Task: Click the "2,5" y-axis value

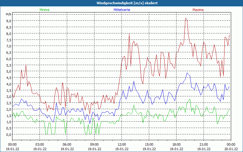Action: pyautogui.click(x=9, y=103)
